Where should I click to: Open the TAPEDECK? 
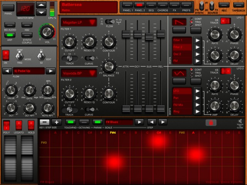click(239, 5)
